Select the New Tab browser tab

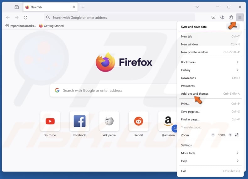(50, 7)
